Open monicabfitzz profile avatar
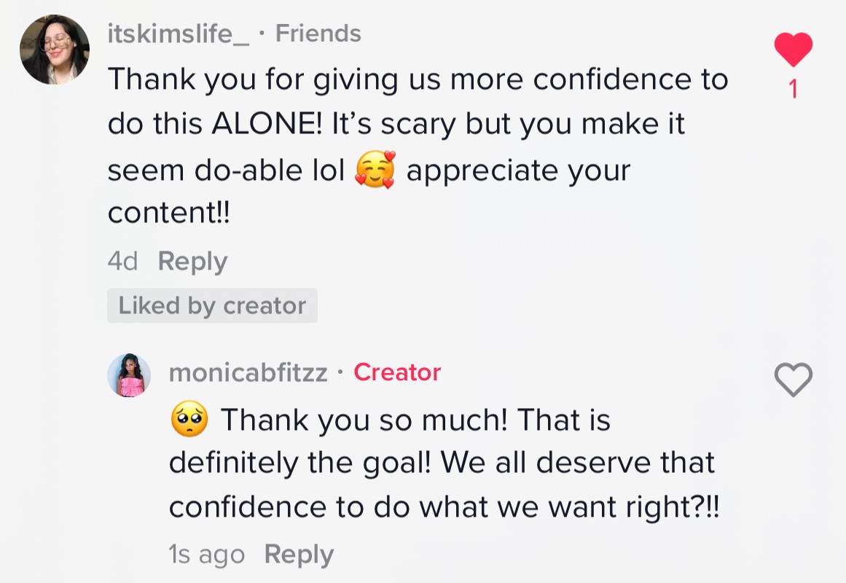846x583 pixels. (x=129, y=375)
